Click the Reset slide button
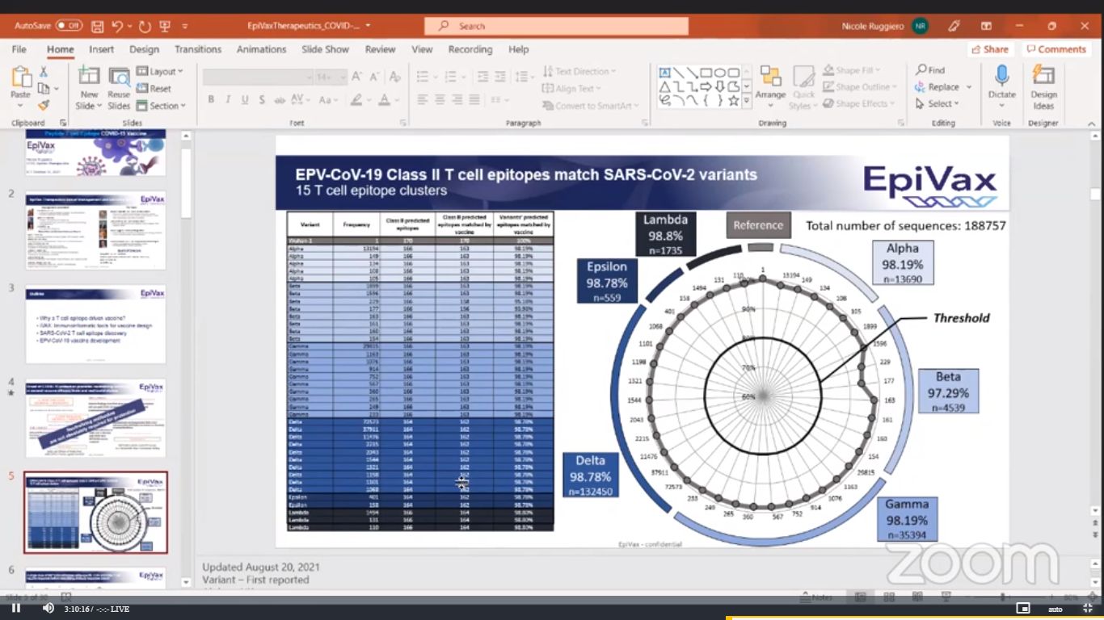 click(154, 89)
